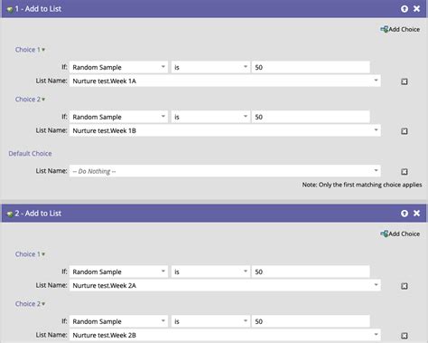
Task: Delete step 2 Add to List
Action: click(416, 214)
